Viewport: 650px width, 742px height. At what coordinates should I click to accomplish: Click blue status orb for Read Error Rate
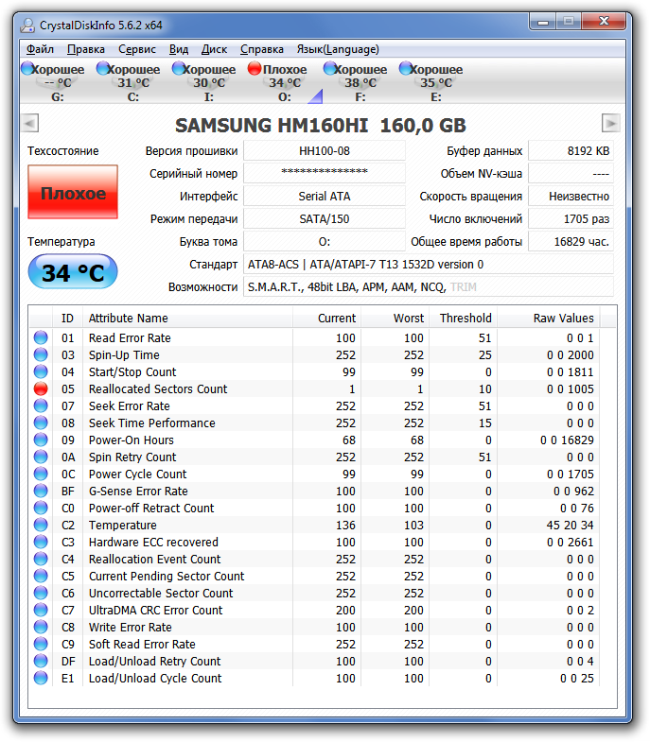[x=41, y=337]
